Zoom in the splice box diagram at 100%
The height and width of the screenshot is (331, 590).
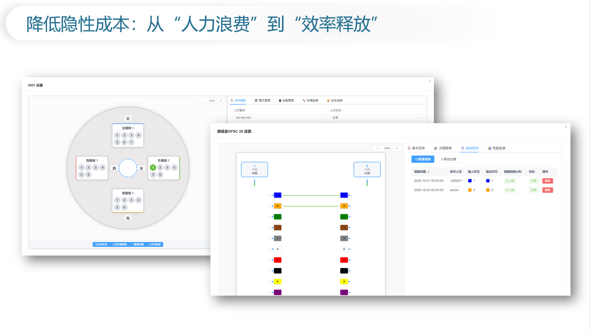pyautogui.click(x=397, y=149)
